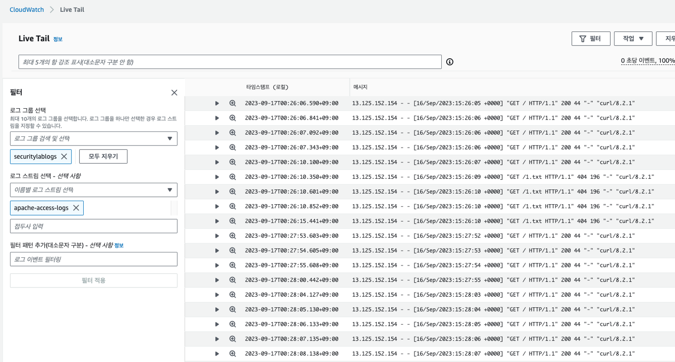
Task: Click the 로그 이벤트 필터링 pattern field
Action: (94, 259)
